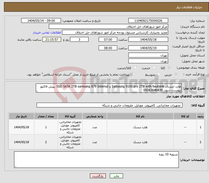Image resolution: width=209 pixels, height=183 pixels.
Task: Click the ردیف column header
Action: pos(201,116)
